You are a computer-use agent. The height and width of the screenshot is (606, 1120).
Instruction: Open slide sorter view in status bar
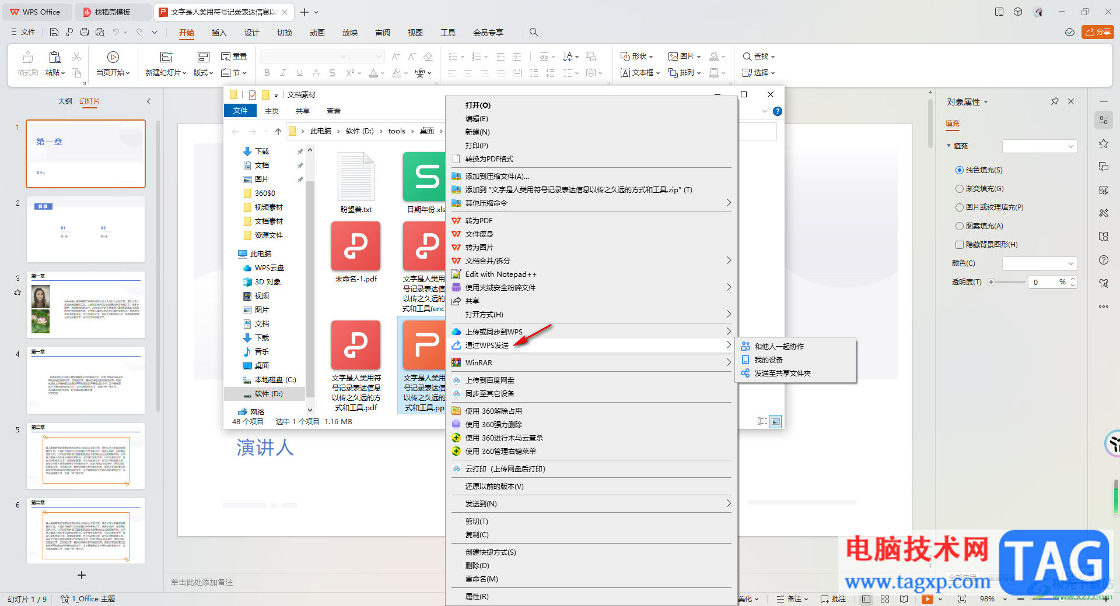click(x=885, y=599)
